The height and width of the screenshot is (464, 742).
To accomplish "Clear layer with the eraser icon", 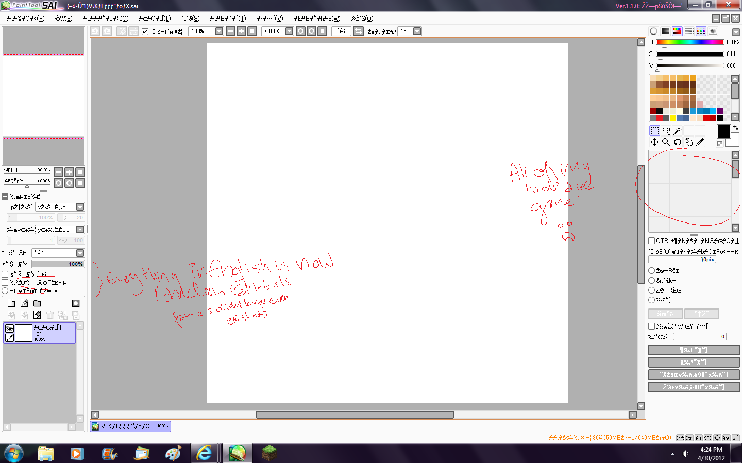I will coord(37,315).
